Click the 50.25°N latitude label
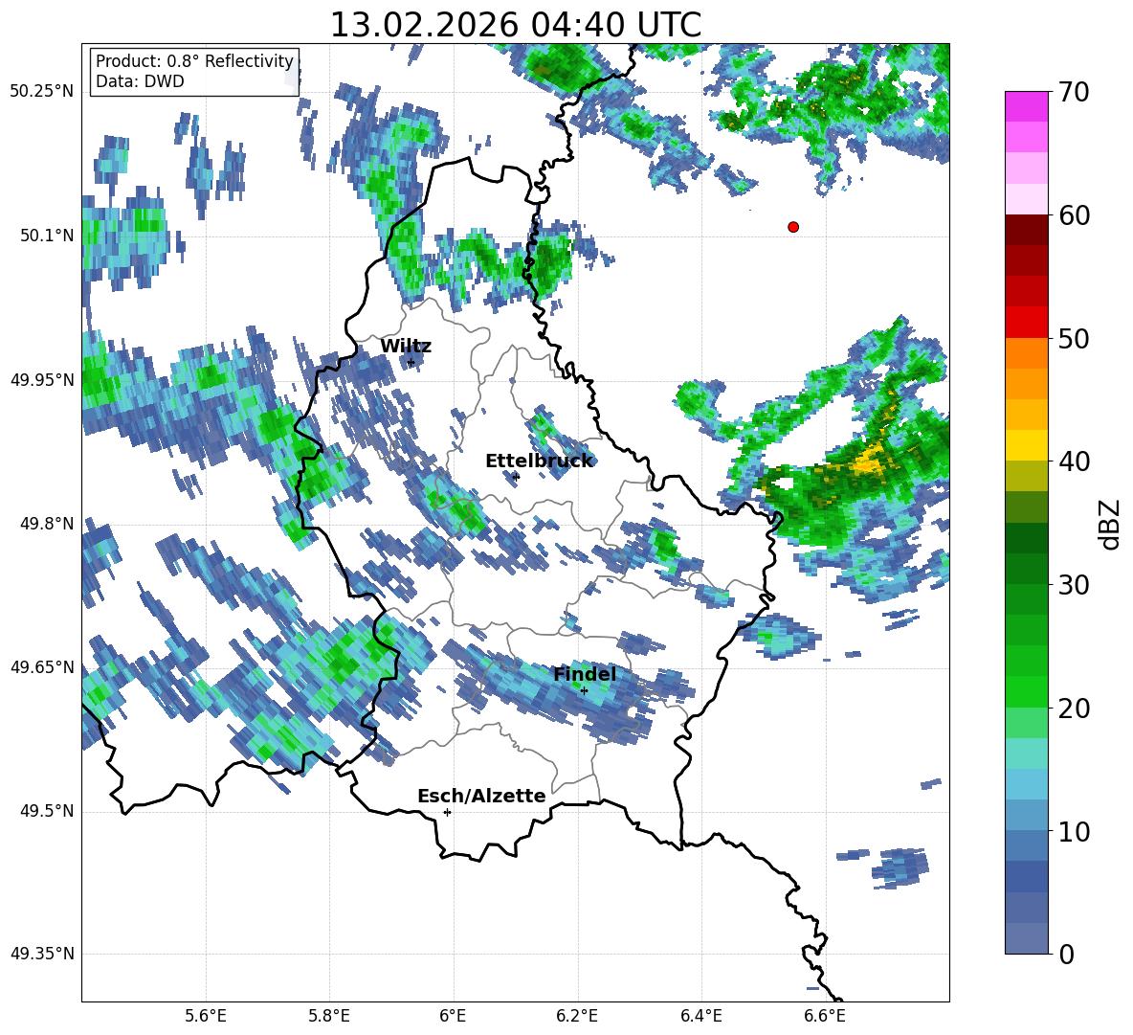 click(42, 92)
